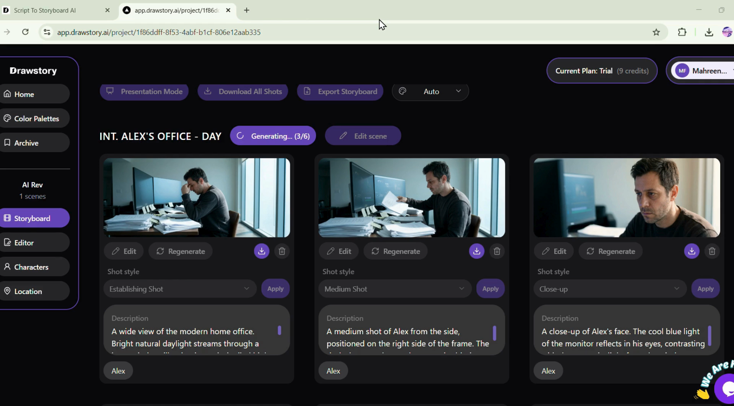Click the wide office view thumbnail

pyautogui.click(x=197, y=198)
